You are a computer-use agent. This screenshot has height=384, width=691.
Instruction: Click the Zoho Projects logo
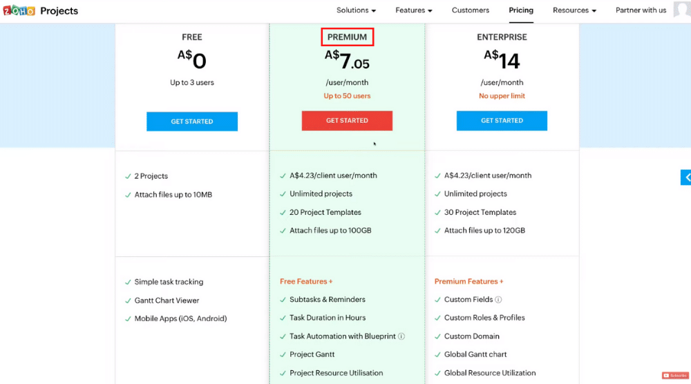pyautogui.click(x=41, y=10)
